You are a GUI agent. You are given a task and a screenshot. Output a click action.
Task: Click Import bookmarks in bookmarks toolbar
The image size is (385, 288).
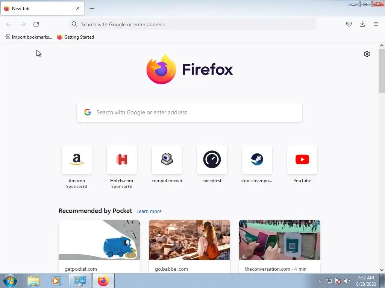[x=29, y=37]
